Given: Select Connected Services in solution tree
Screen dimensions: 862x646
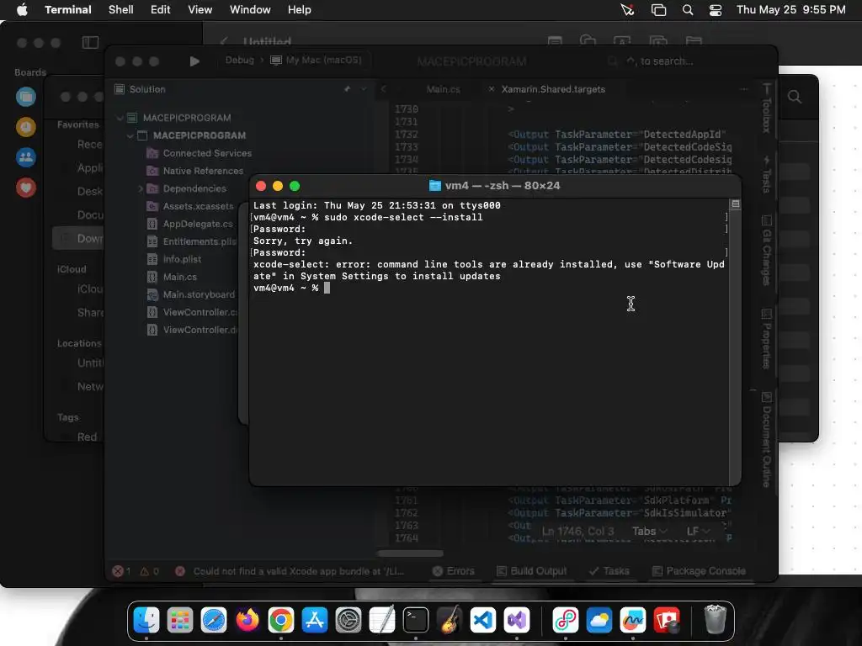Looking at the screenshot, I should tap(207, 153).
